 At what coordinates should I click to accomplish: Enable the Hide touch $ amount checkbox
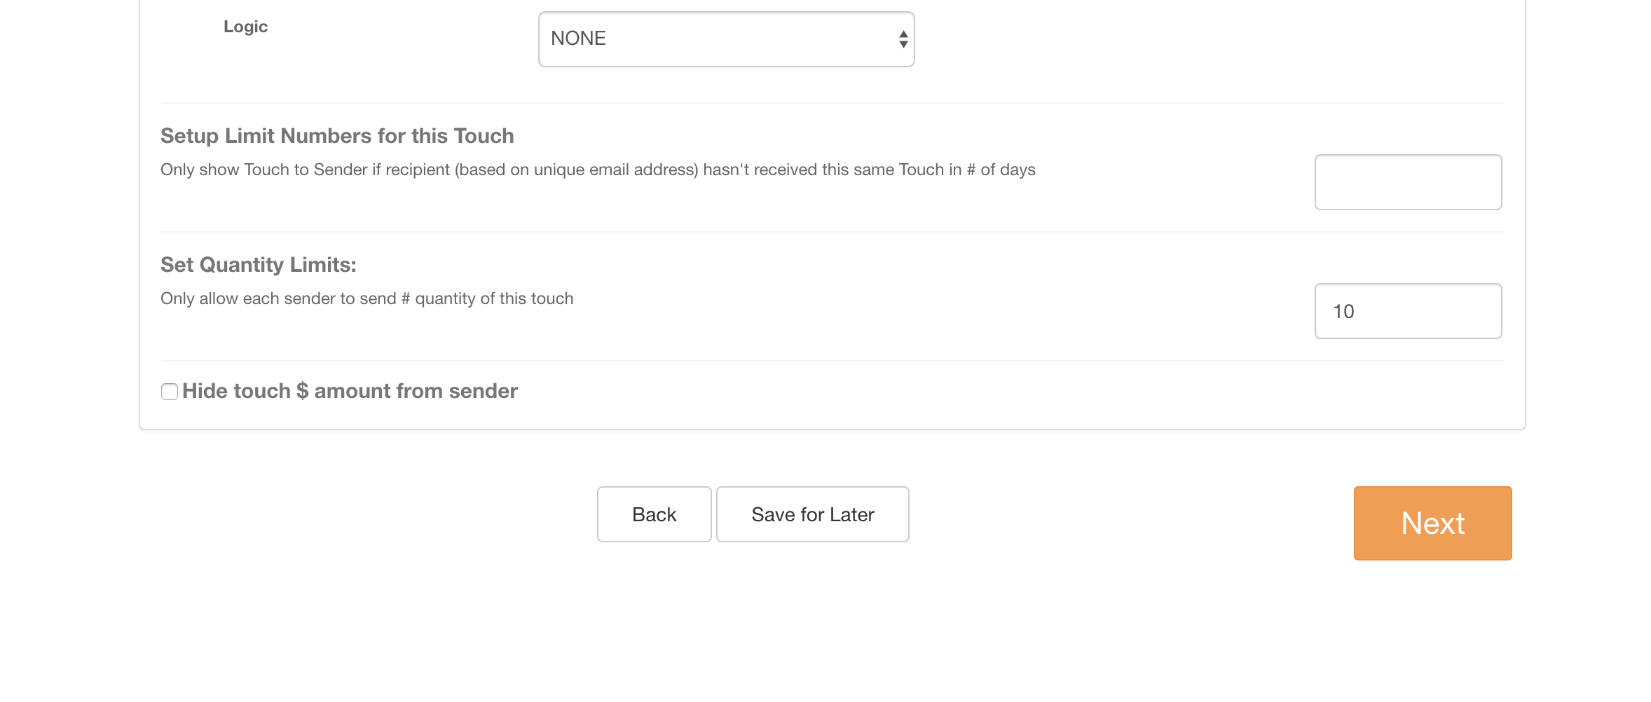click(170, 392)
